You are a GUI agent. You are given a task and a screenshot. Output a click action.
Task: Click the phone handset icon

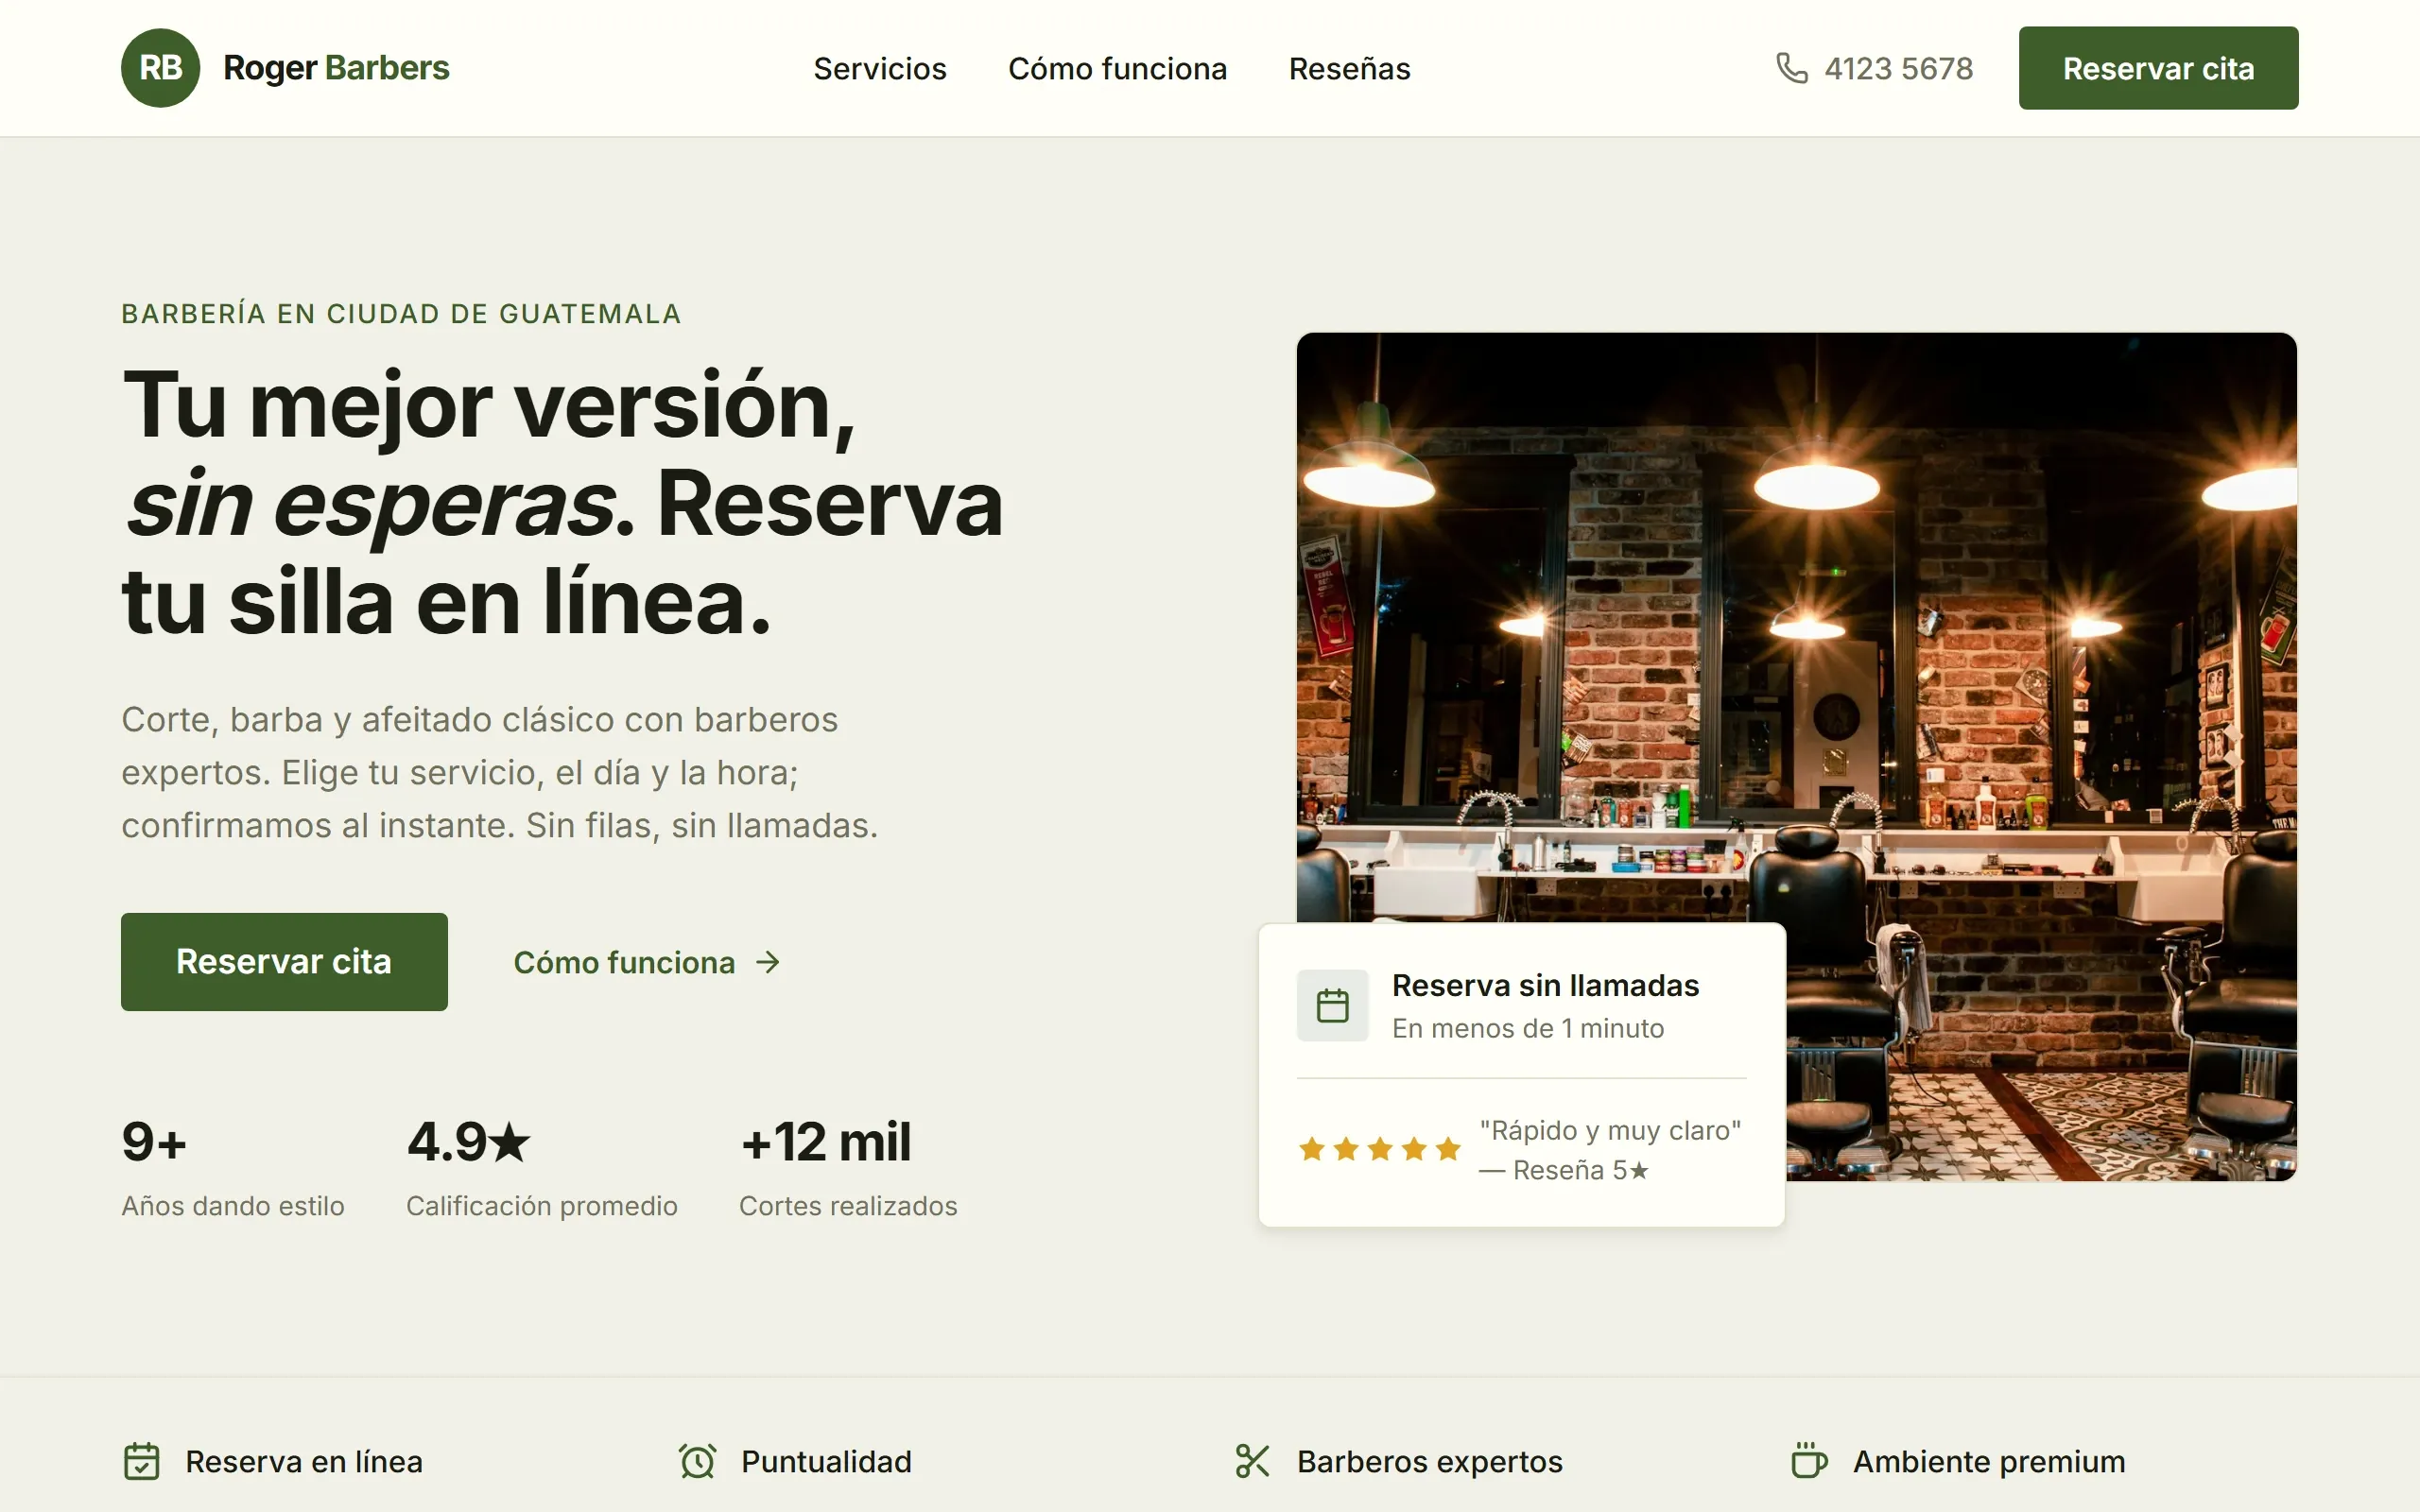(x=1791, y=68)
